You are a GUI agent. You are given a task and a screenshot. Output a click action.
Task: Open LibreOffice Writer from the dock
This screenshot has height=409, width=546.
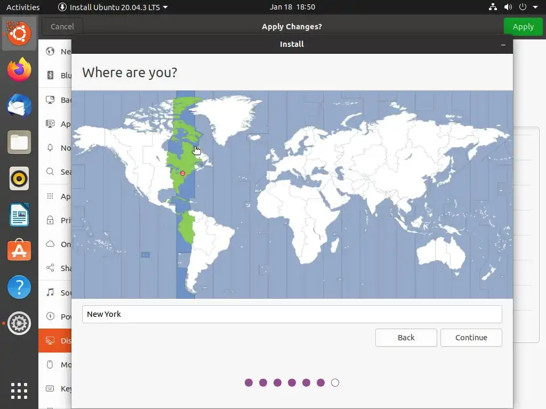click(x=19, y=215)
